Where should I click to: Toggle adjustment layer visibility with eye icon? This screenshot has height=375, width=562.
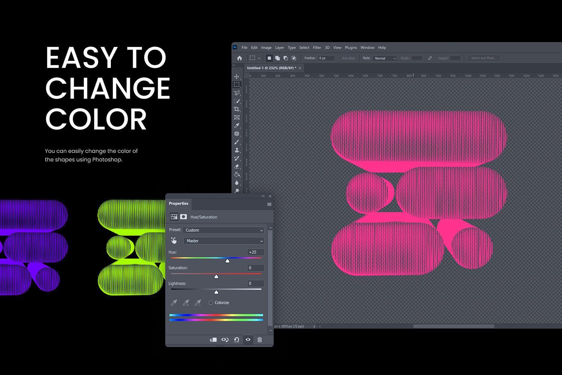coord(248,340)
